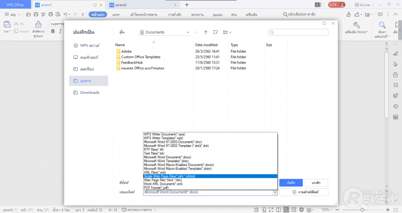Viewport: 402px width, 213px height.
Task: Choose Microsoft Word Template (*.dotx) format
Action: 210,161
